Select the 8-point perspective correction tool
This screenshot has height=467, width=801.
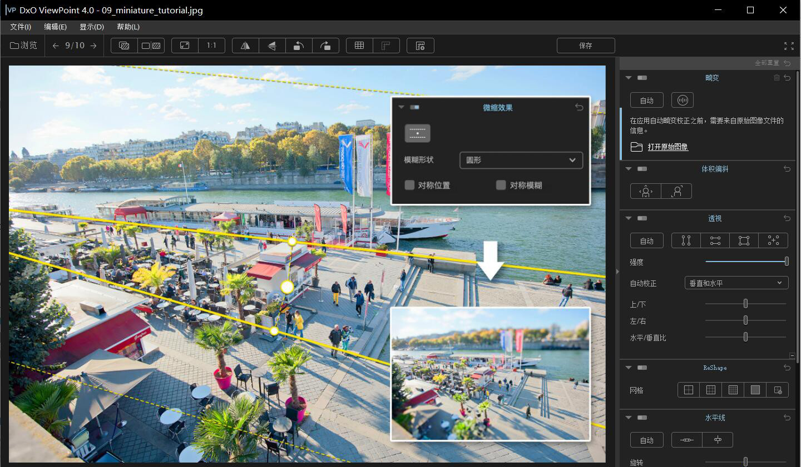[773, 240]
